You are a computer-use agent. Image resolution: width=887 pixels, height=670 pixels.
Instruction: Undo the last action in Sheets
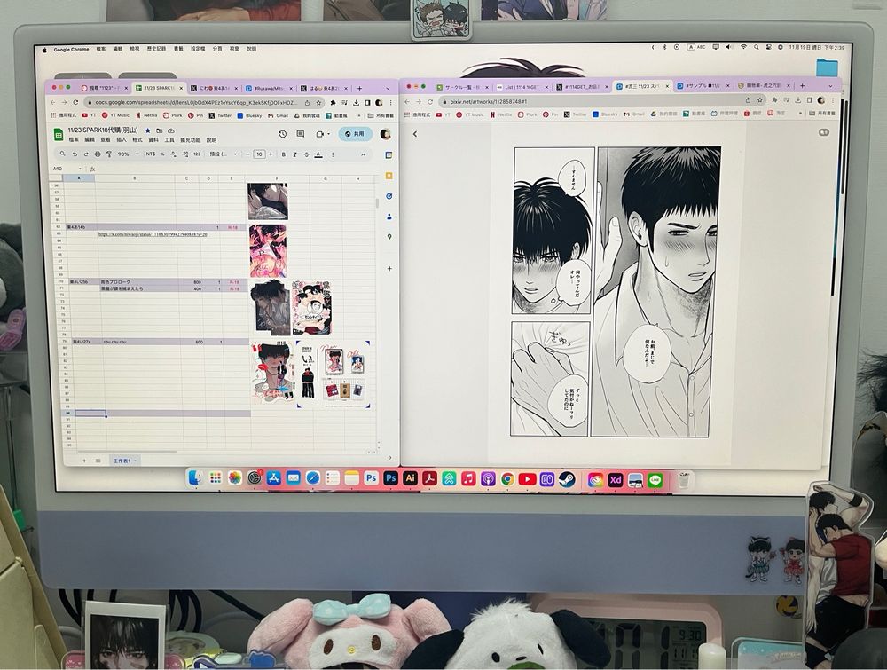click(x=75, y=154)
